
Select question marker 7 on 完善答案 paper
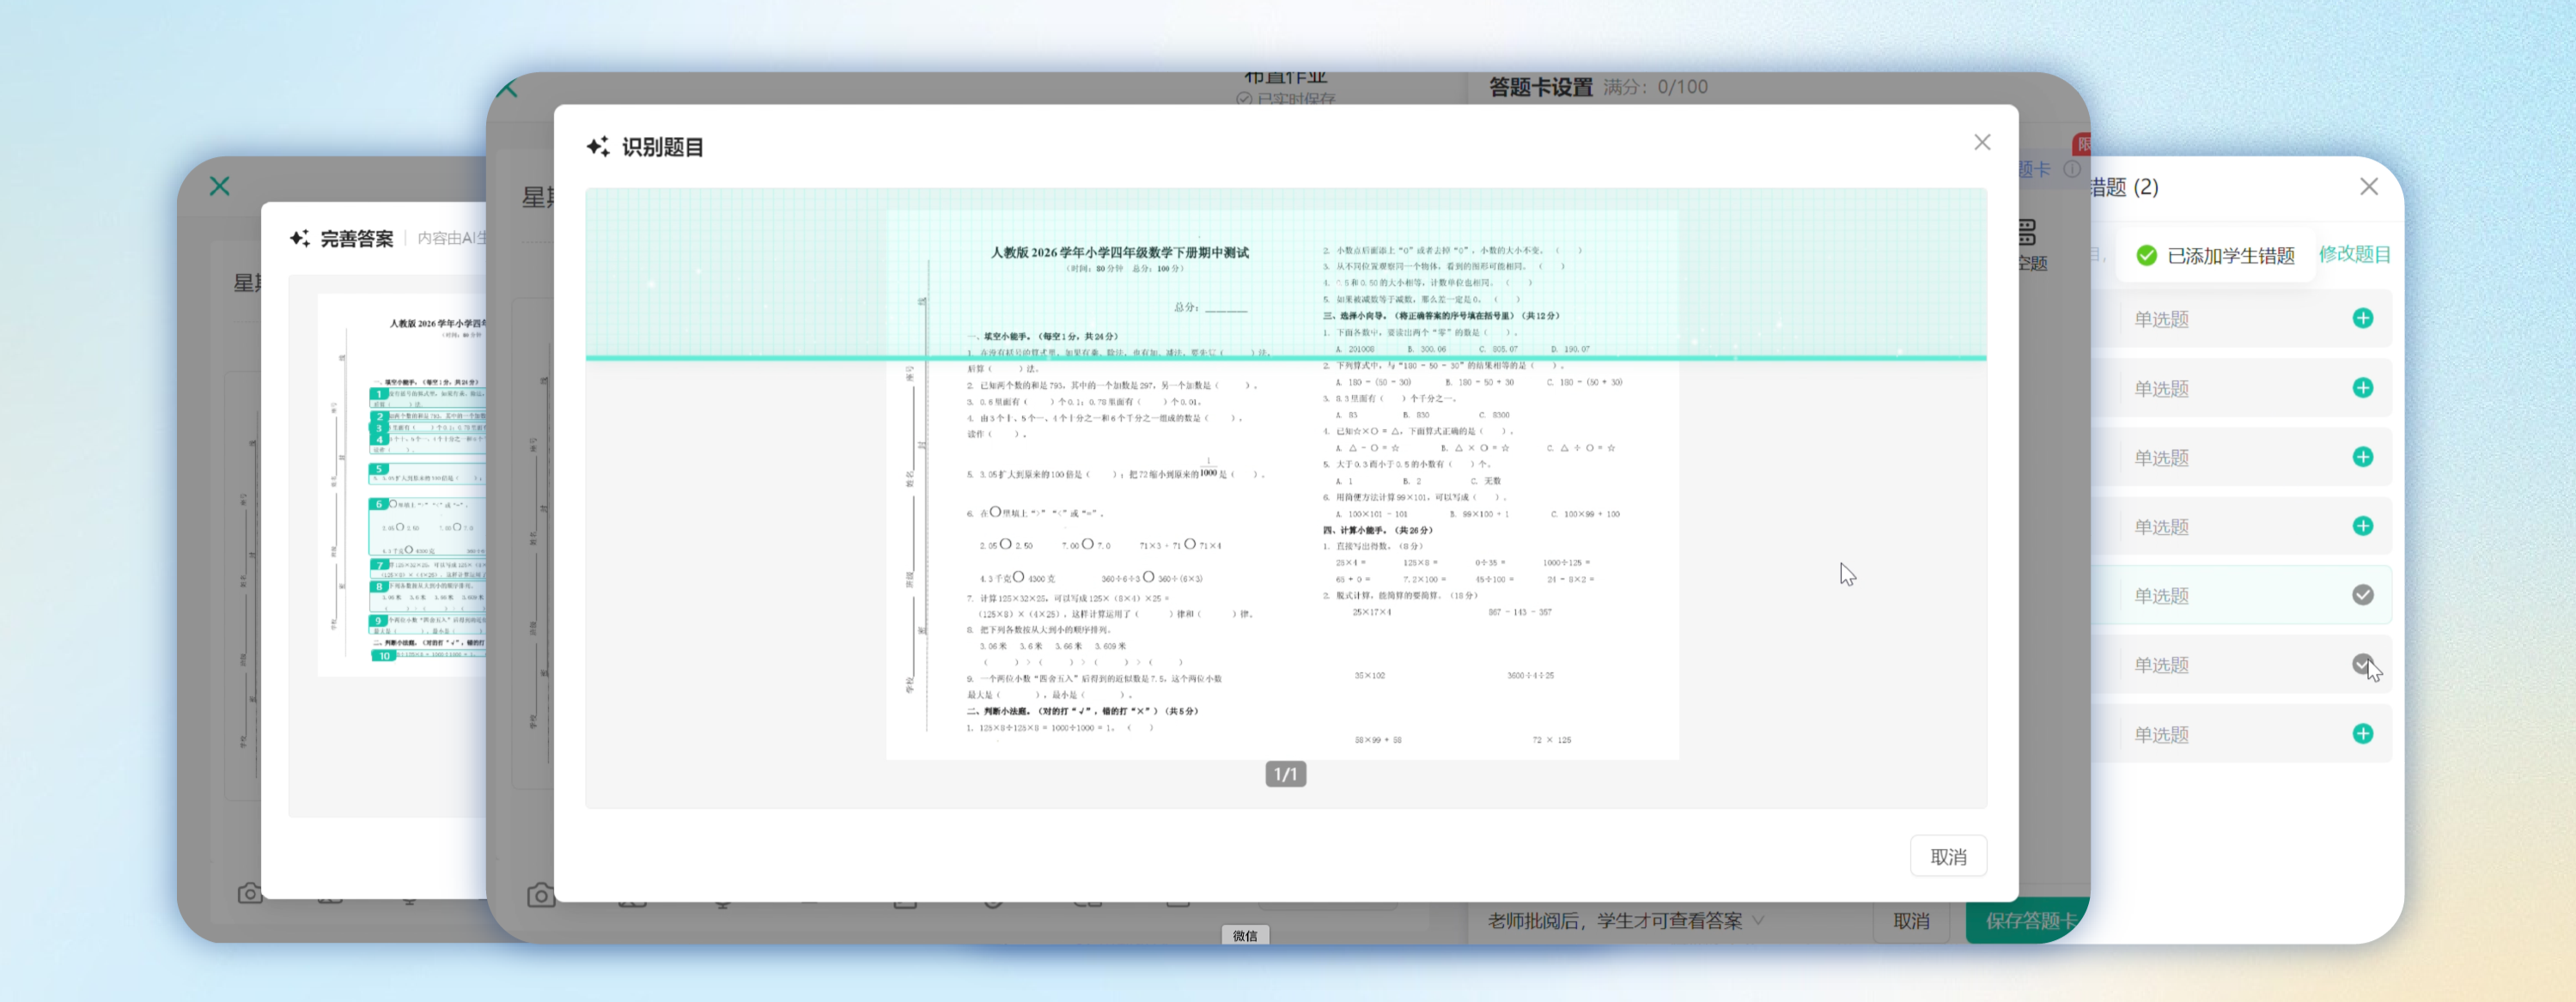[379, 565]
